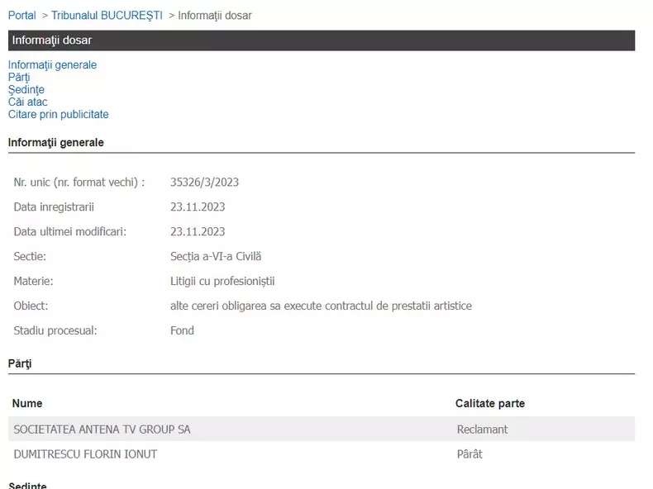Click the Data inregistrarii label

54,207
